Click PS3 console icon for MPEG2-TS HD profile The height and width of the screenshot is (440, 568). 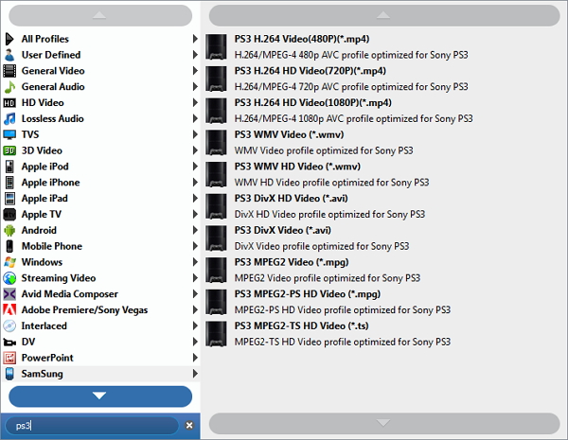216,333
